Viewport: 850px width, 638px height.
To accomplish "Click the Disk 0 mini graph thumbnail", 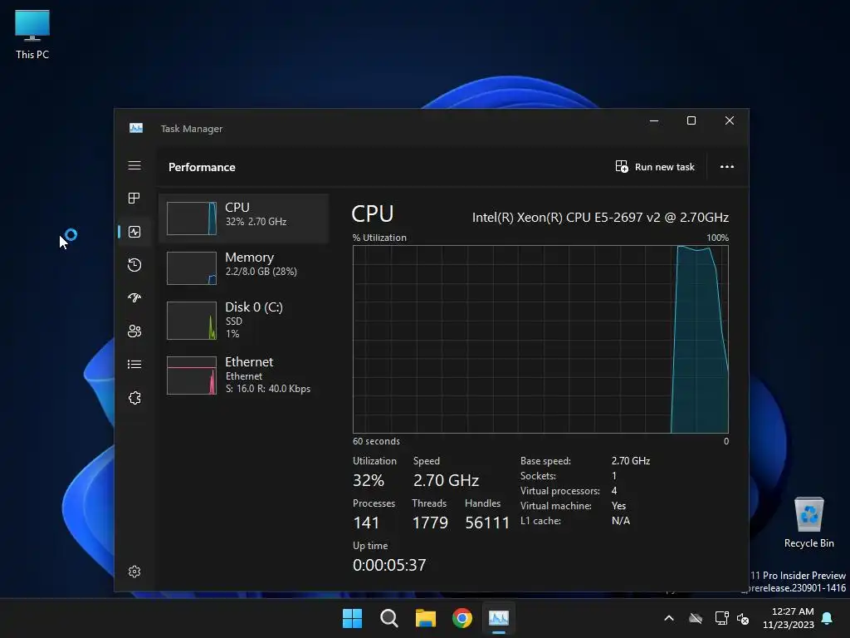I will [x=192, y=321].
